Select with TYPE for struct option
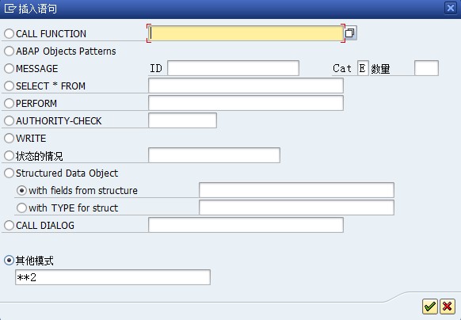 click(x=21, y=208)
